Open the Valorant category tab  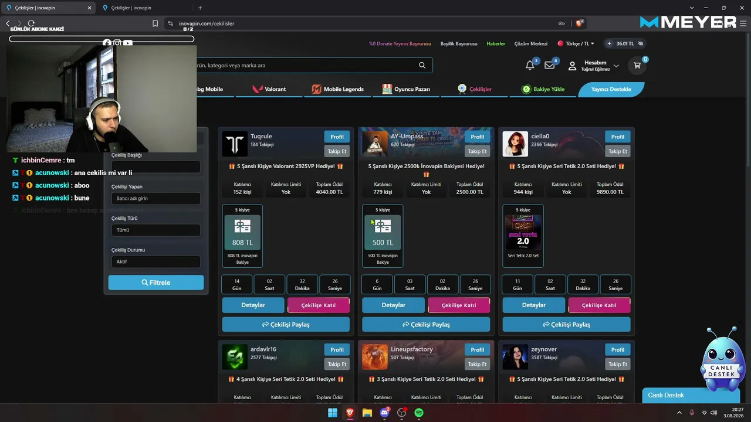point(269,89)
